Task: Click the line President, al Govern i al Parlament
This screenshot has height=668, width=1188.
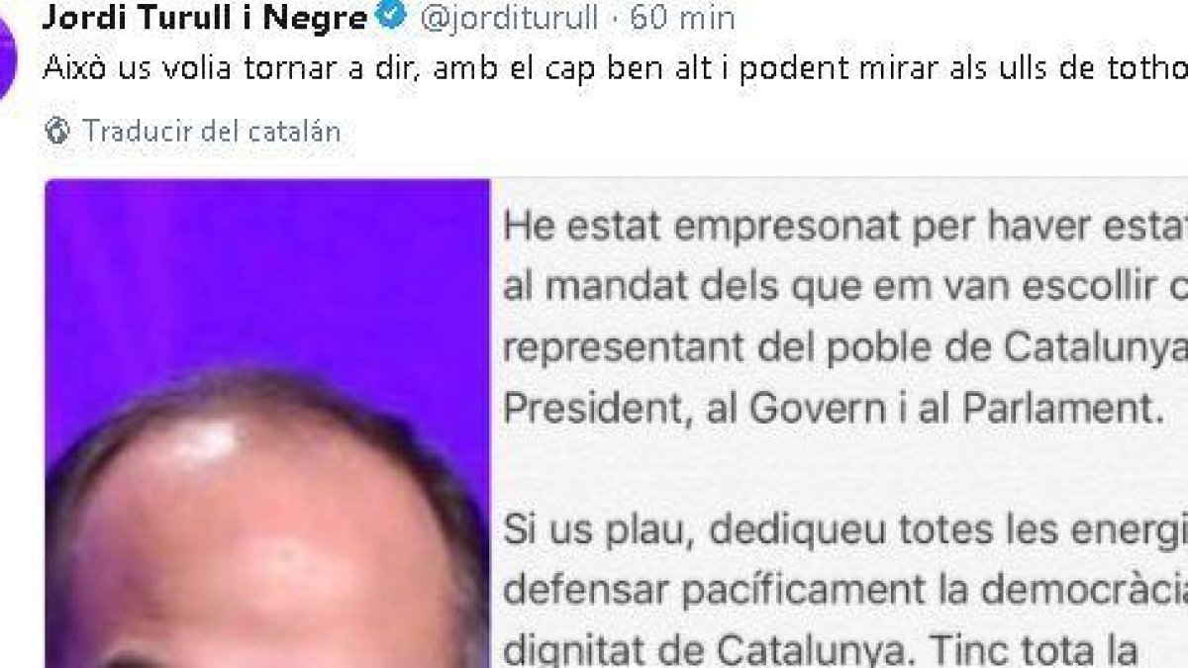Action: (833, 410)
